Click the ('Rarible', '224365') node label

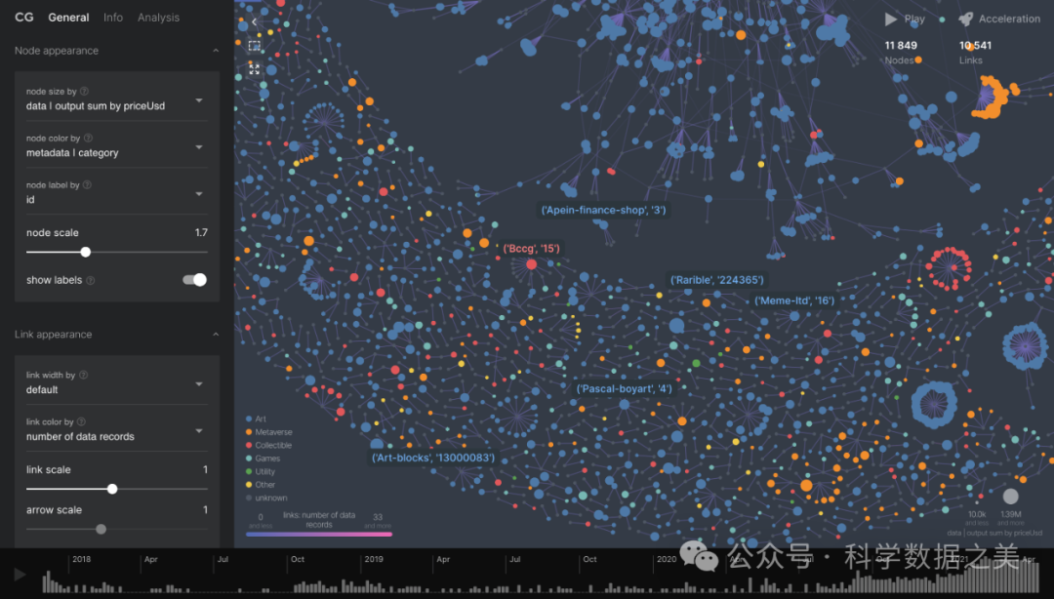(716, 281)
